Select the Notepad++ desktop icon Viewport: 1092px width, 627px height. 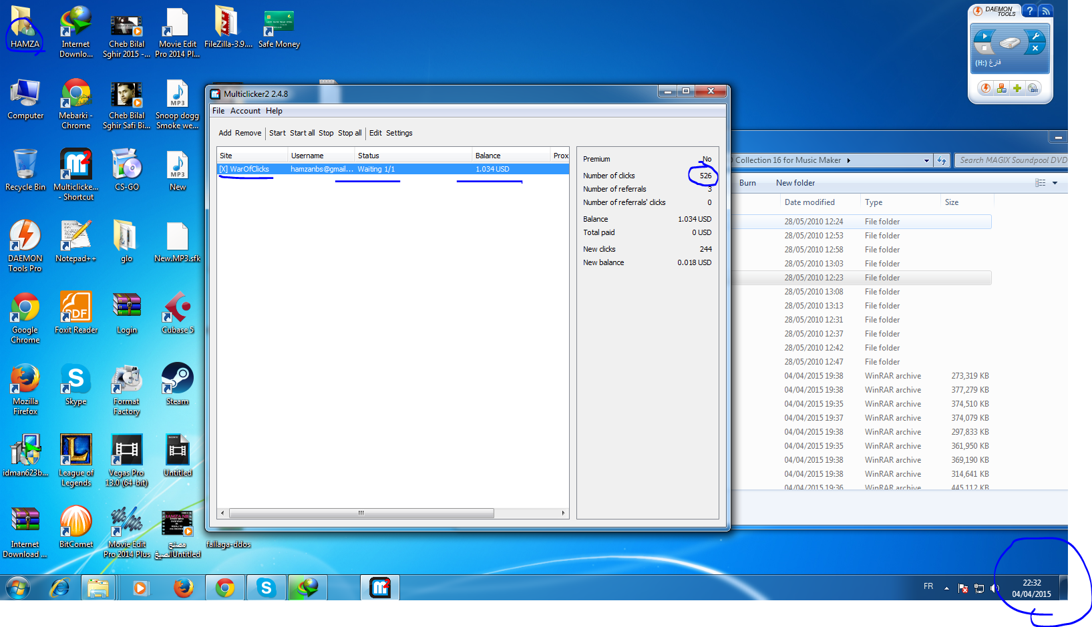(x=75, y=241)
